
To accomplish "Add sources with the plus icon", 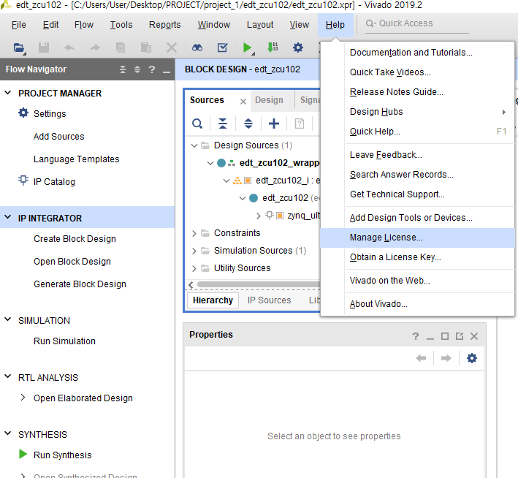I will point(274,124).
